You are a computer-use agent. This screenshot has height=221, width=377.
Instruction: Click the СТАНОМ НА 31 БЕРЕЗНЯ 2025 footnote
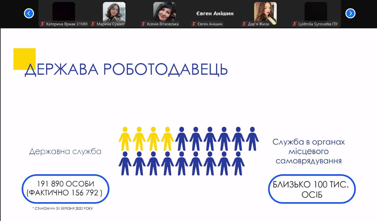point(63,209)
